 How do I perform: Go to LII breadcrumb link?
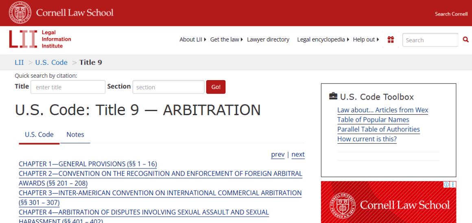pos(19,62)
